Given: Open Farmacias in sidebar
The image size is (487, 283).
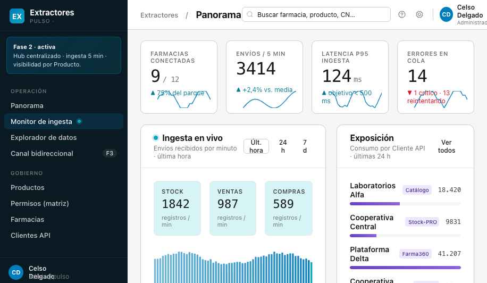Looking at the screenshot, I should (64, 219).
